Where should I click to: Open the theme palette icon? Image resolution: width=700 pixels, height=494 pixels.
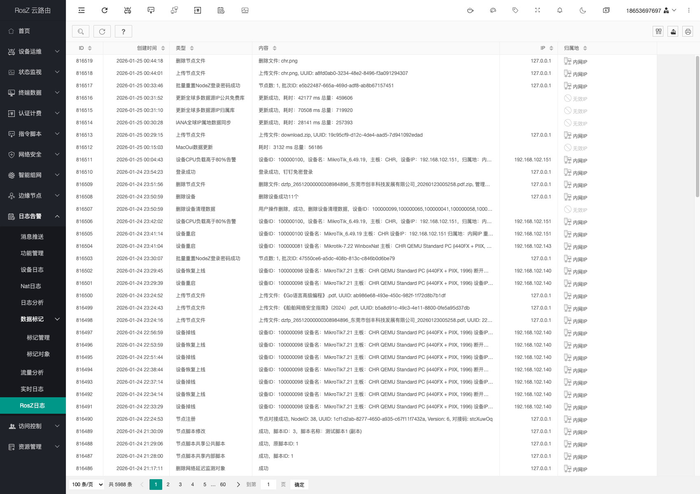(493, 10)
